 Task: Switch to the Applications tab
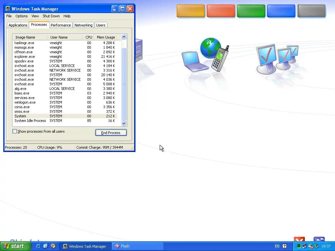(x=18, y=25)
